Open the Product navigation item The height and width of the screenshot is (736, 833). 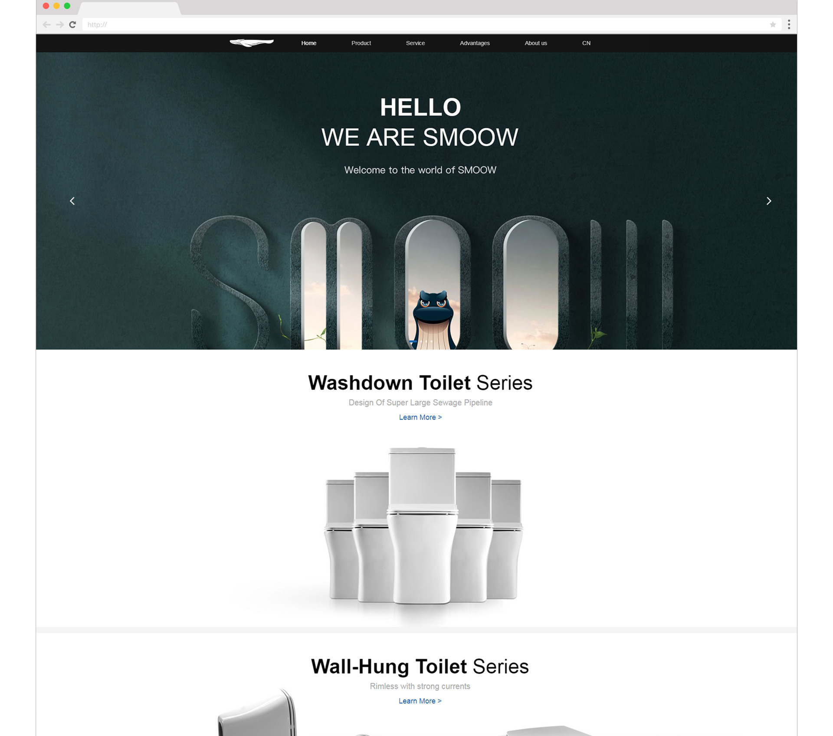click(x=361, y=43)
